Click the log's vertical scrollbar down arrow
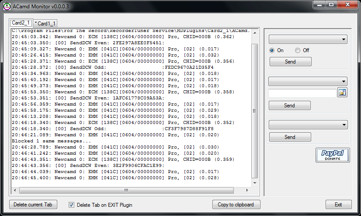The image size is (361, 216). pyautogui.click(x=255, y=183)
